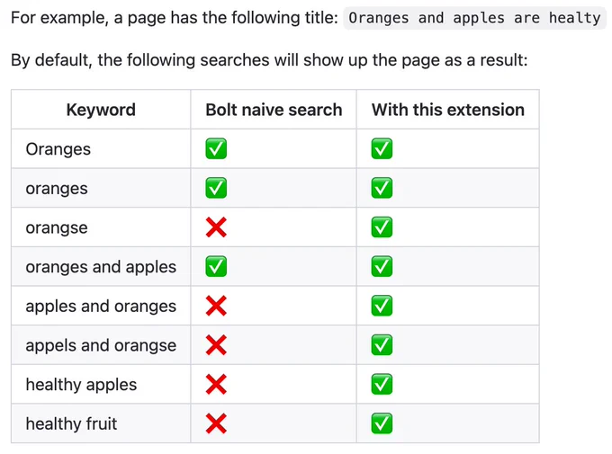Click the green check for orangse With this extension
This screenshot has width=612, height=454.
pos(382,227)
